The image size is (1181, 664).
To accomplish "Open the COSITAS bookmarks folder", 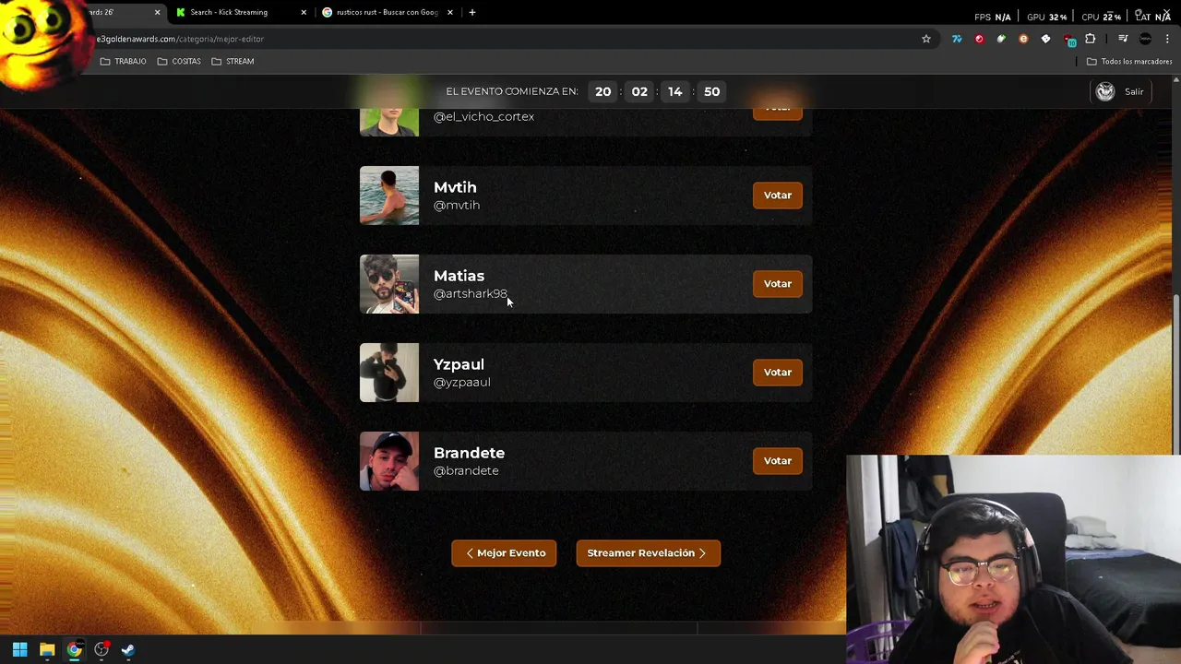I will pyautogui.click(x=179, y=61).
